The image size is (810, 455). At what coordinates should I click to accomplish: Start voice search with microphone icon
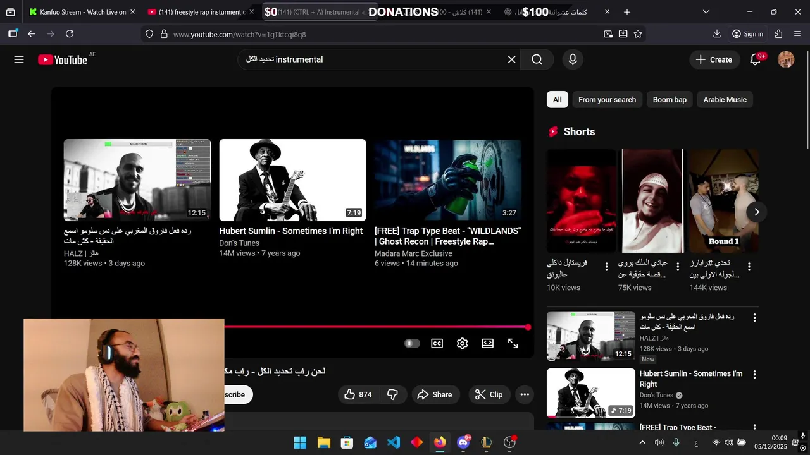573,59
